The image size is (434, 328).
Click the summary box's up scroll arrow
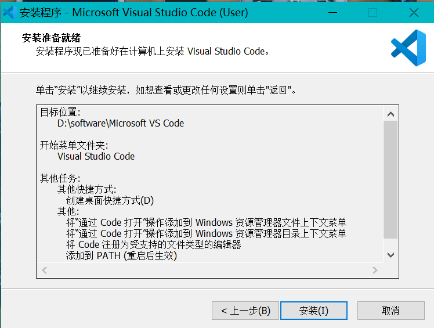[x=390, y=114]
